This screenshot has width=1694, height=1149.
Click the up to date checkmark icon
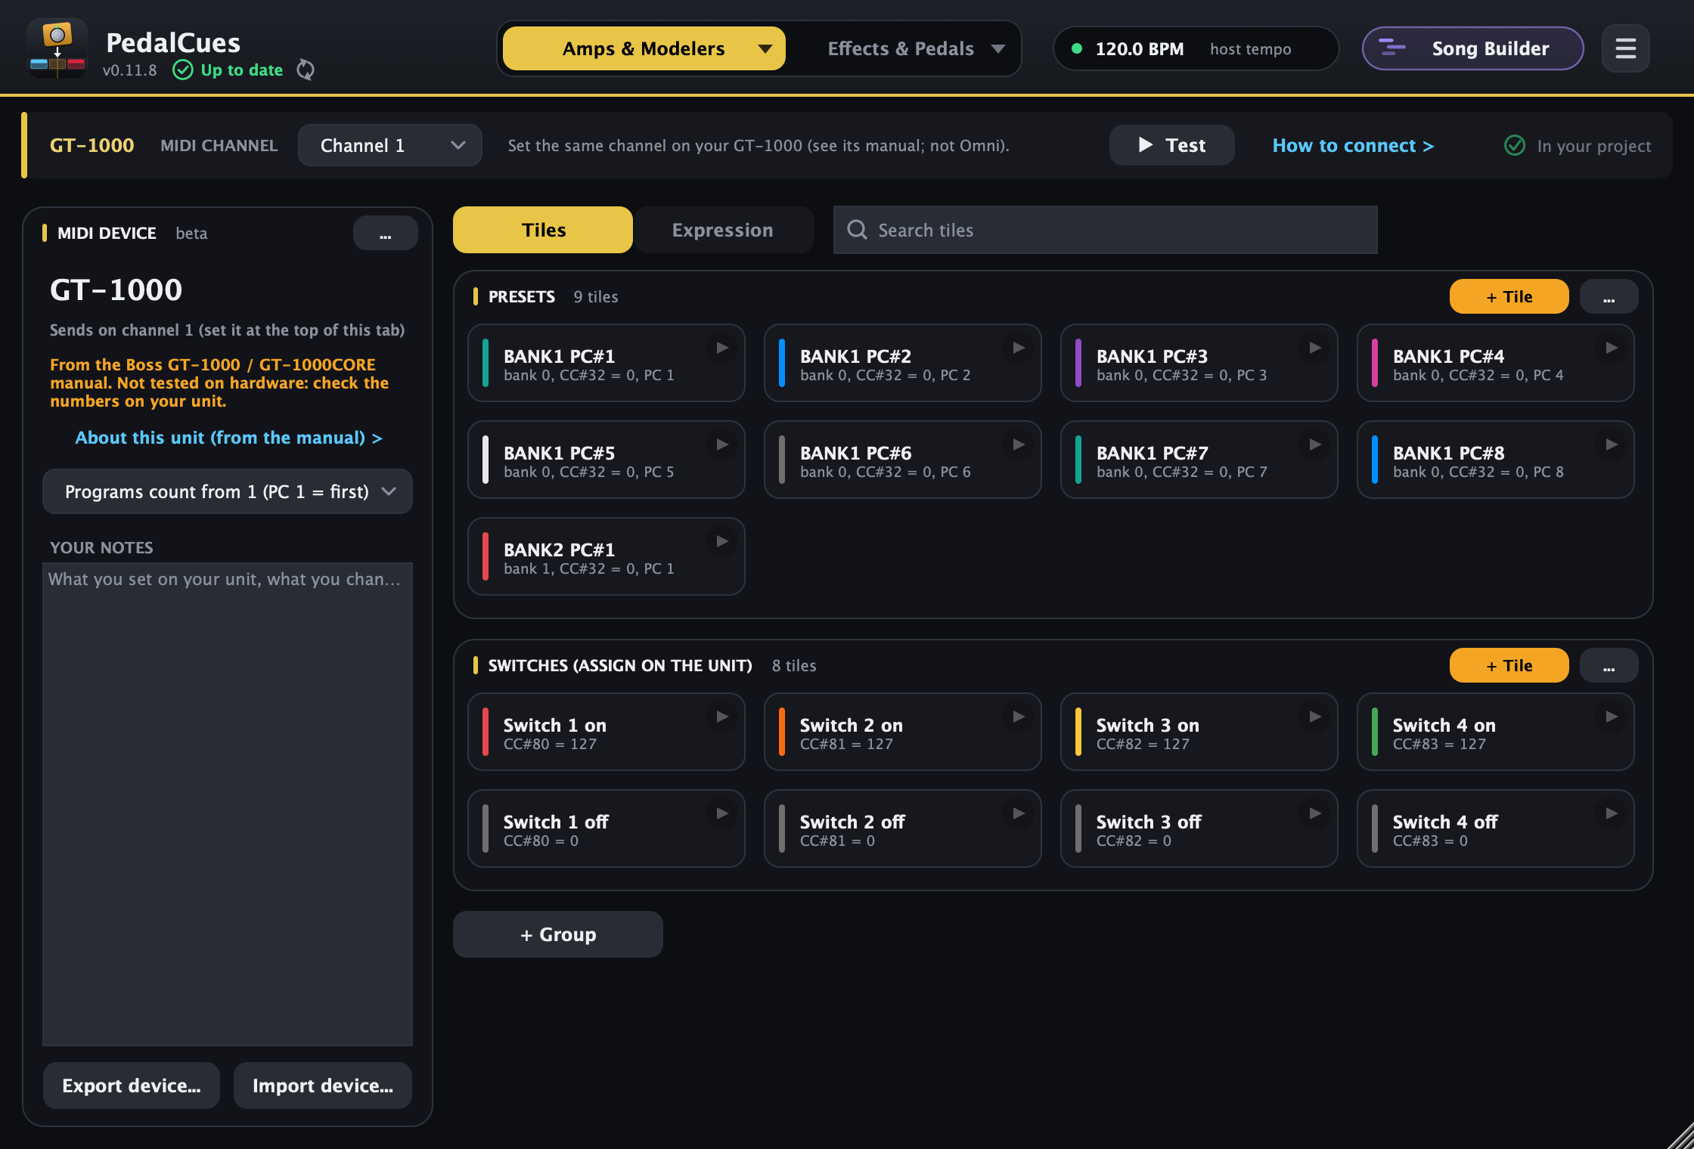(x=183, y=70)
